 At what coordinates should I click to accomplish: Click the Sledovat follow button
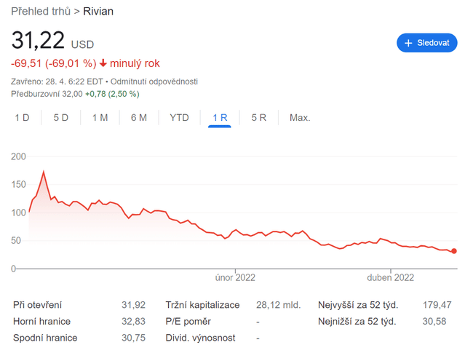[x=427, y=43]
